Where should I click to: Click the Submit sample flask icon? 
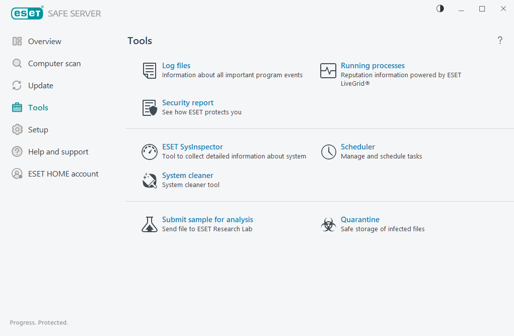150,224
